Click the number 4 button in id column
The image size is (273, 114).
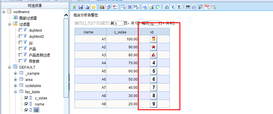coord(154,63)
